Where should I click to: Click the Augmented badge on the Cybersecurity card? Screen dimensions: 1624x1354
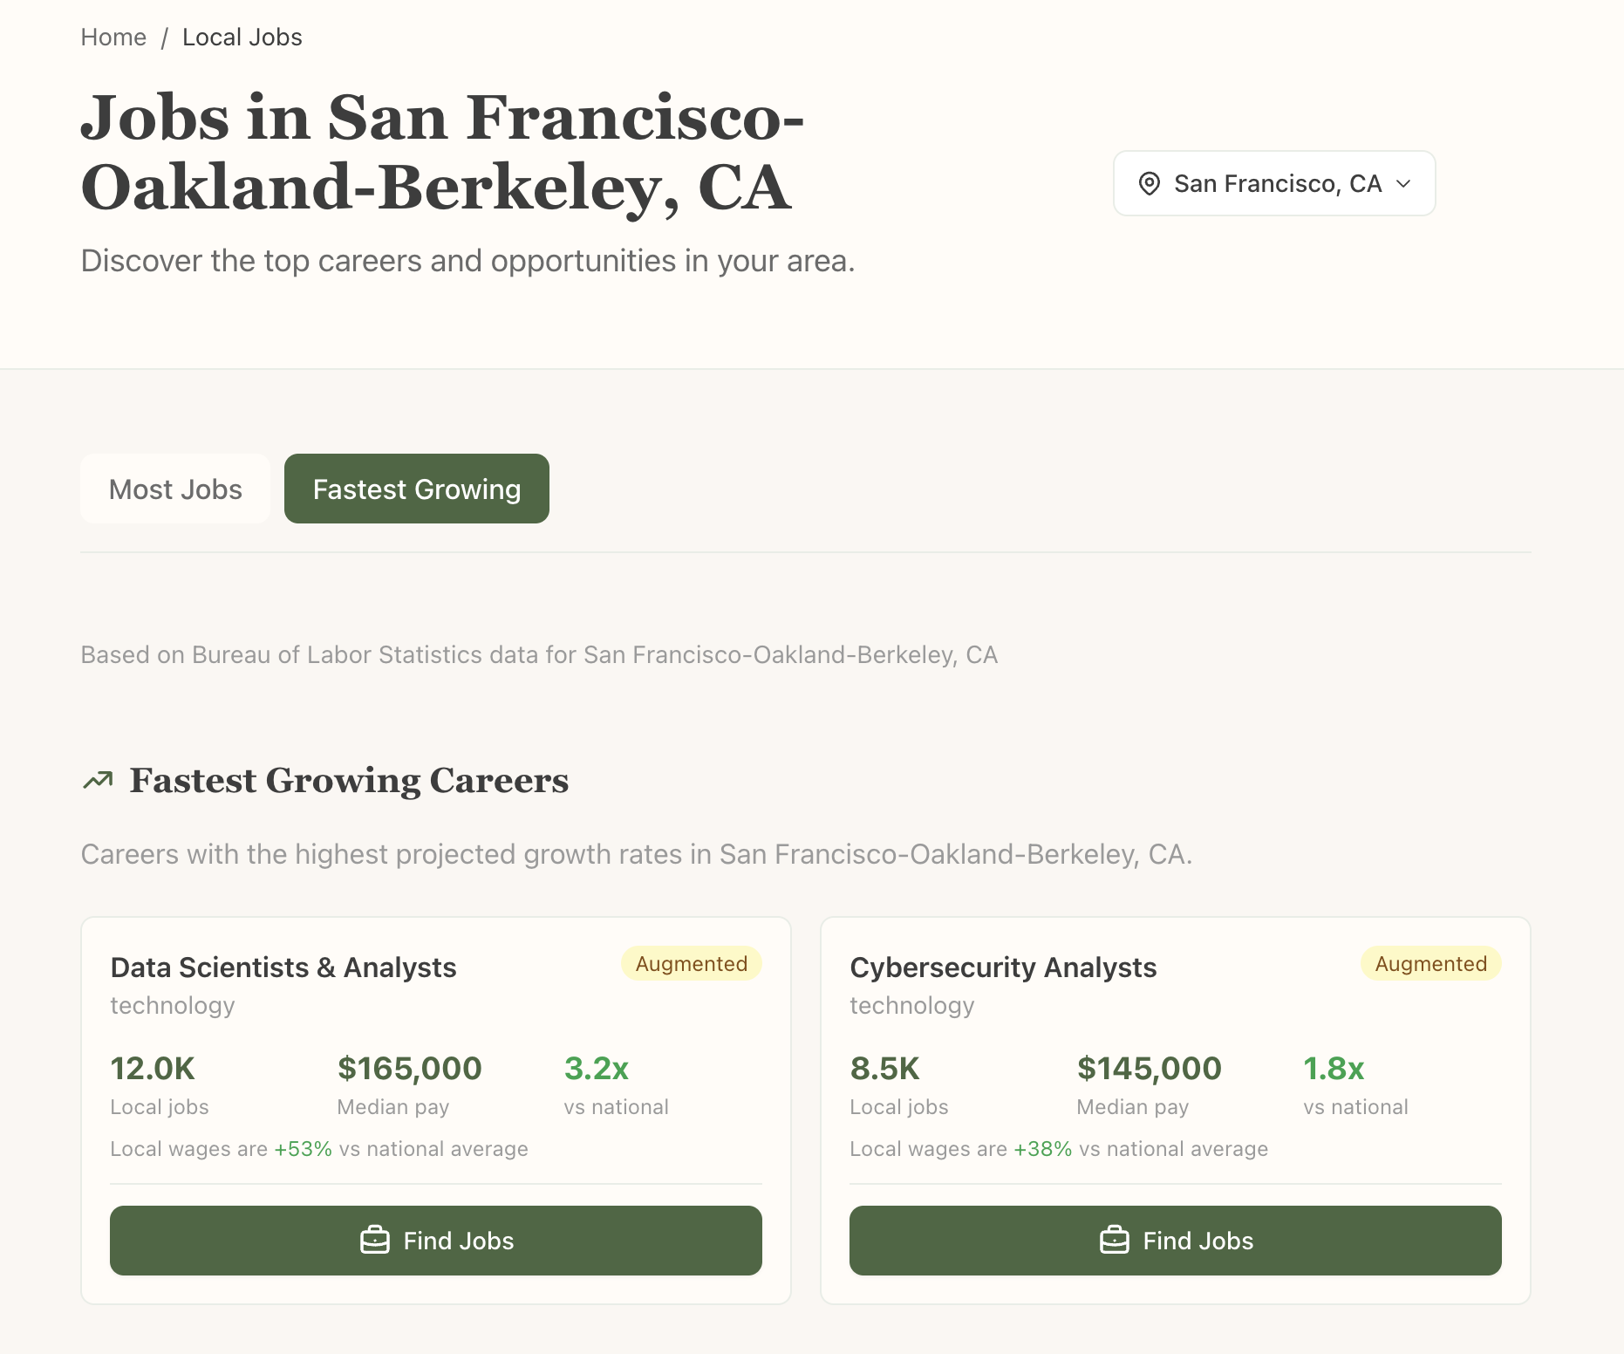click(1430, 963)
